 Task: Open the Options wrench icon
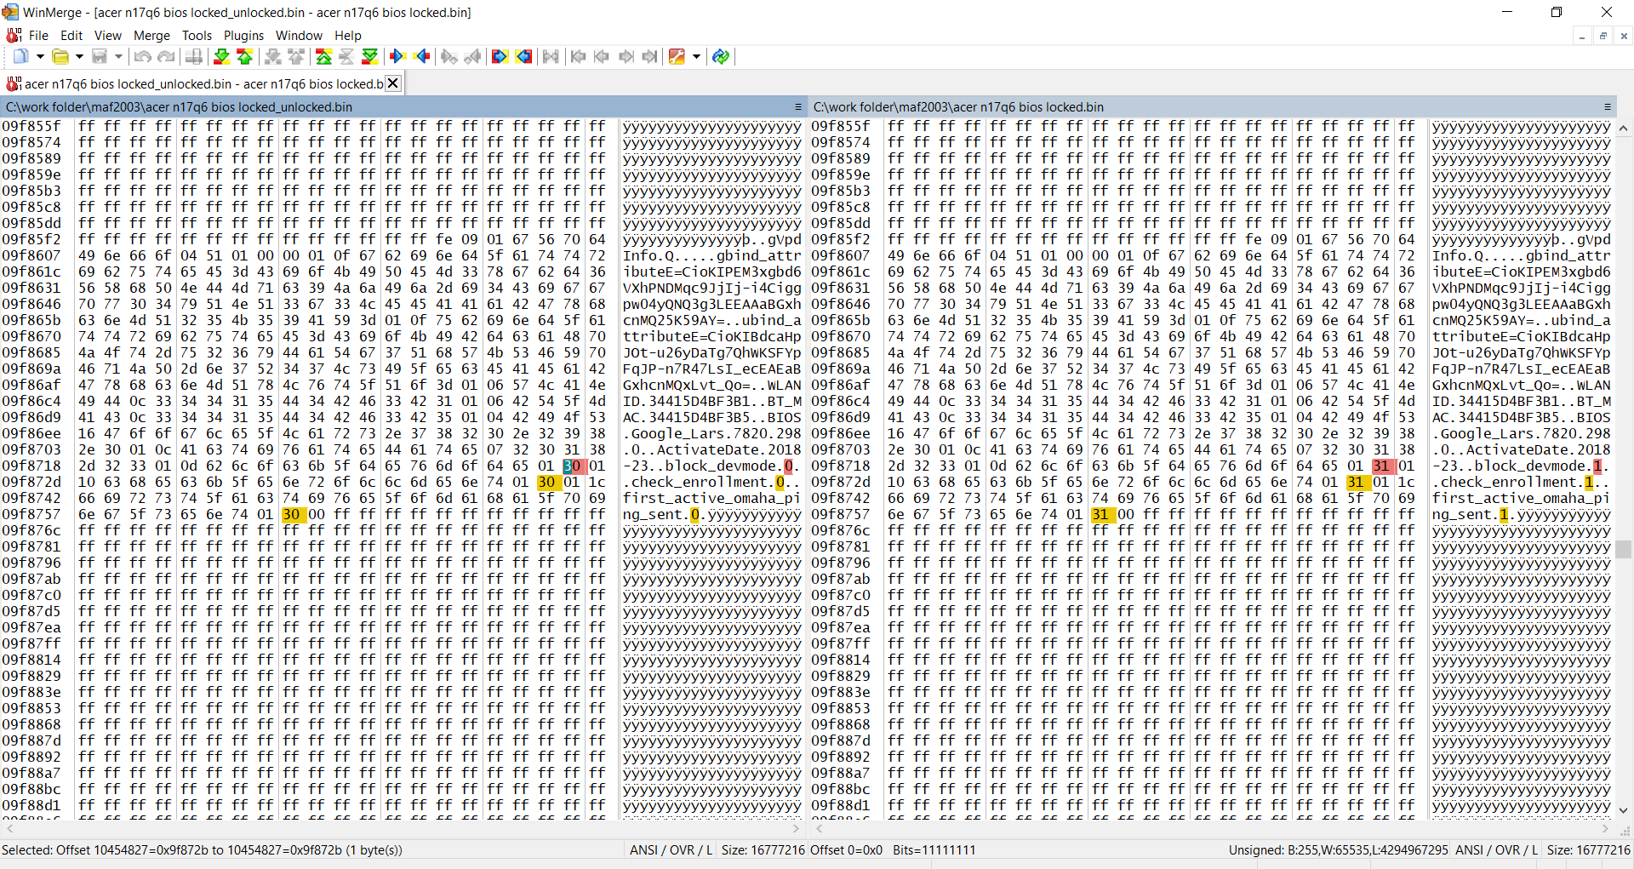coord(677,57)
